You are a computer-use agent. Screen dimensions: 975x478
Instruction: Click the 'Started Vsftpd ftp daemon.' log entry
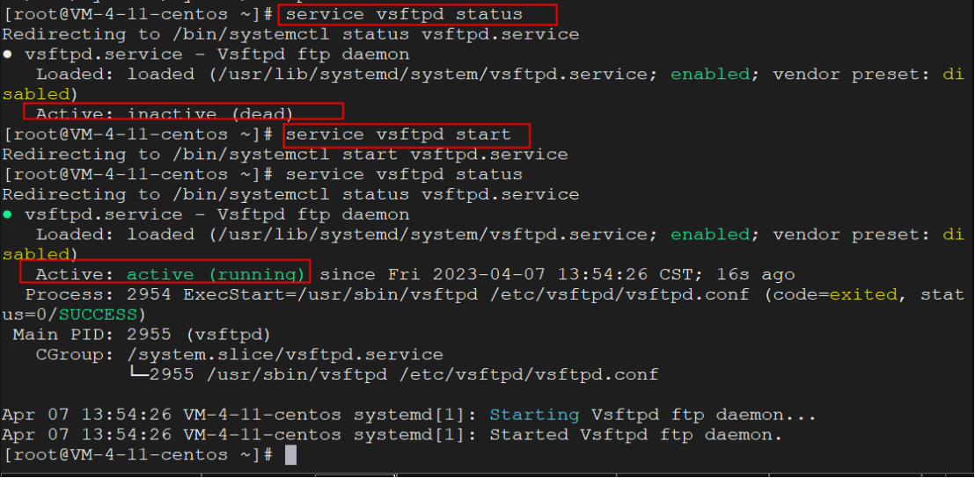(x=635, y=435)
